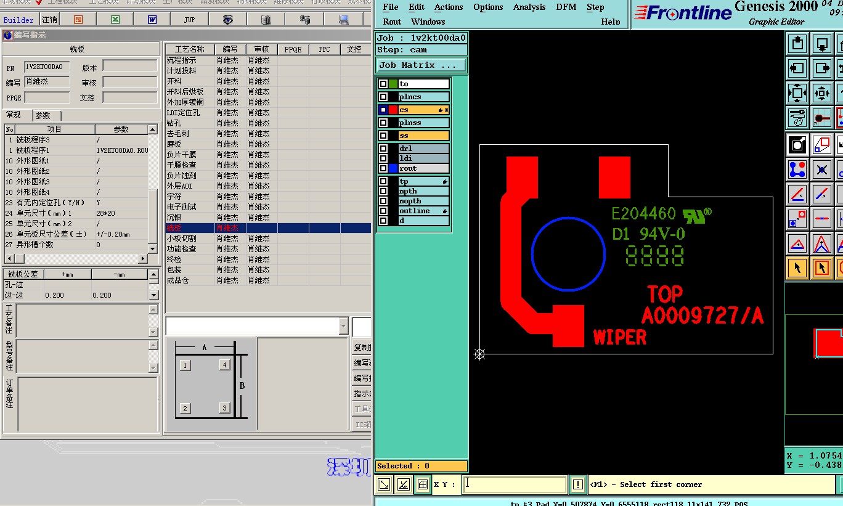Click the JUP toolbar button
The height and width of the screenshot is (506, 843).
point(189,20)
